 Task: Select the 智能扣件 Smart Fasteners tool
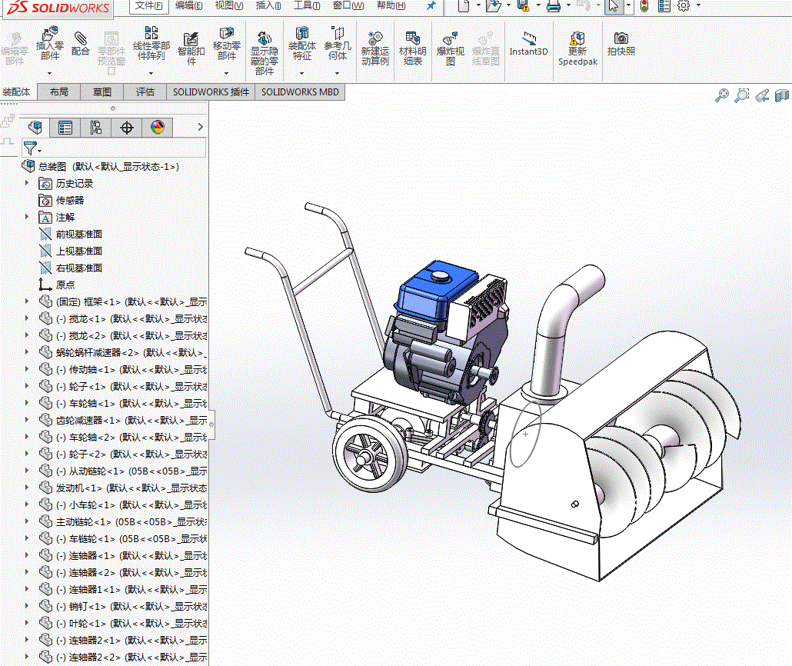tap(191, 39)
